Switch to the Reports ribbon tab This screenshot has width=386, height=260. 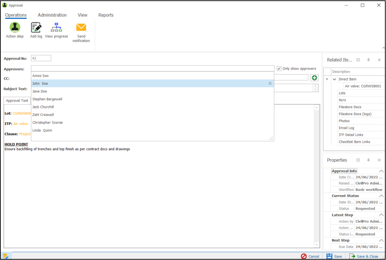[106, 15]
